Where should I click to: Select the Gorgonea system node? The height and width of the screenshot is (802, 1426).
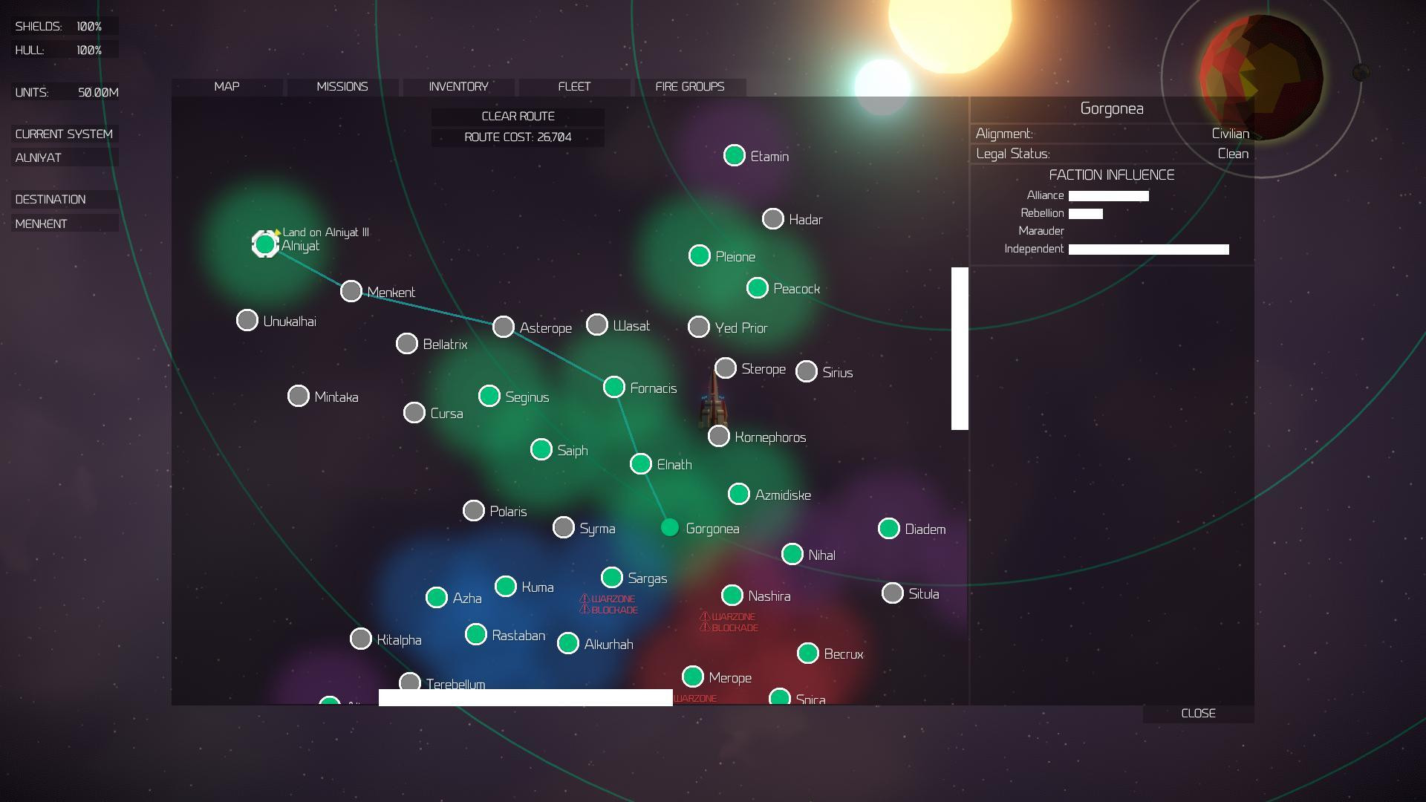[x=669, y=527]
